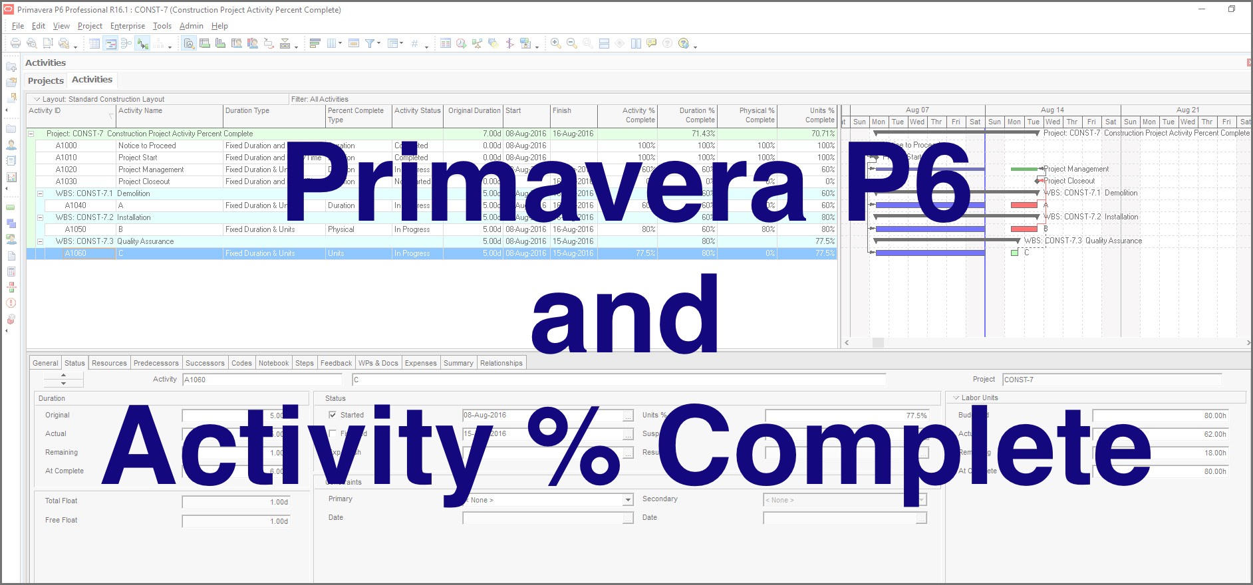Show the Activity Network view
The width and height of the screenshot is (1253, 585).
pos(126,43)
